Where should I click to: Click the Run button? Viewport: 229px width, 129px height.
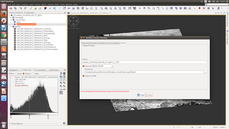point(149,95)
